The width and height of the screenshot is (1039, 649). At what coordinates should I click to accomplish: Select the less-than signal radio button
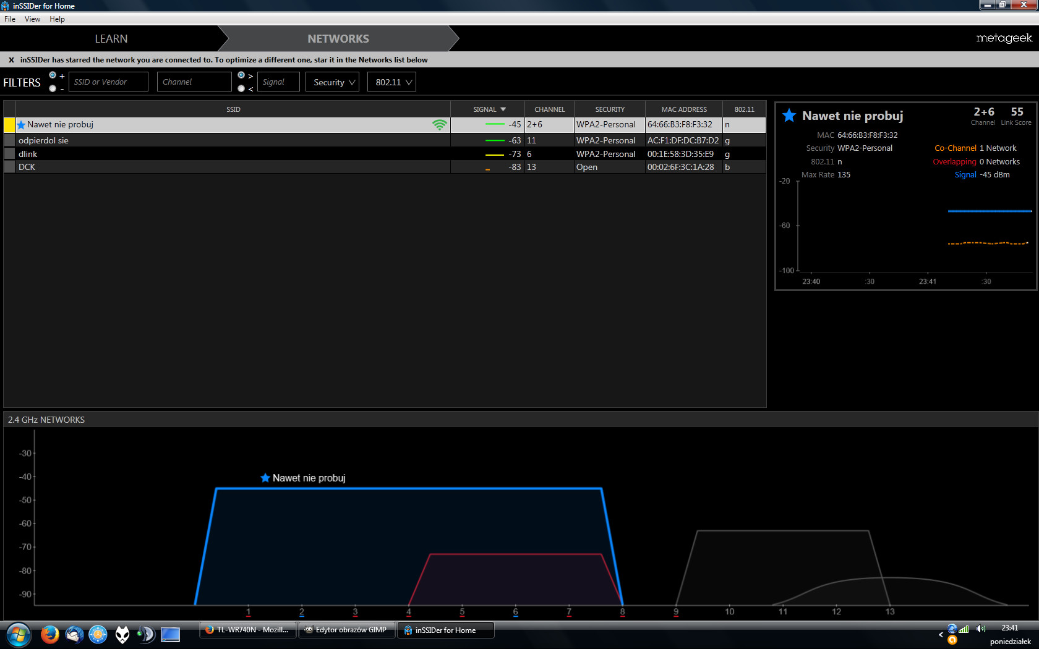[x=241, y=88]
